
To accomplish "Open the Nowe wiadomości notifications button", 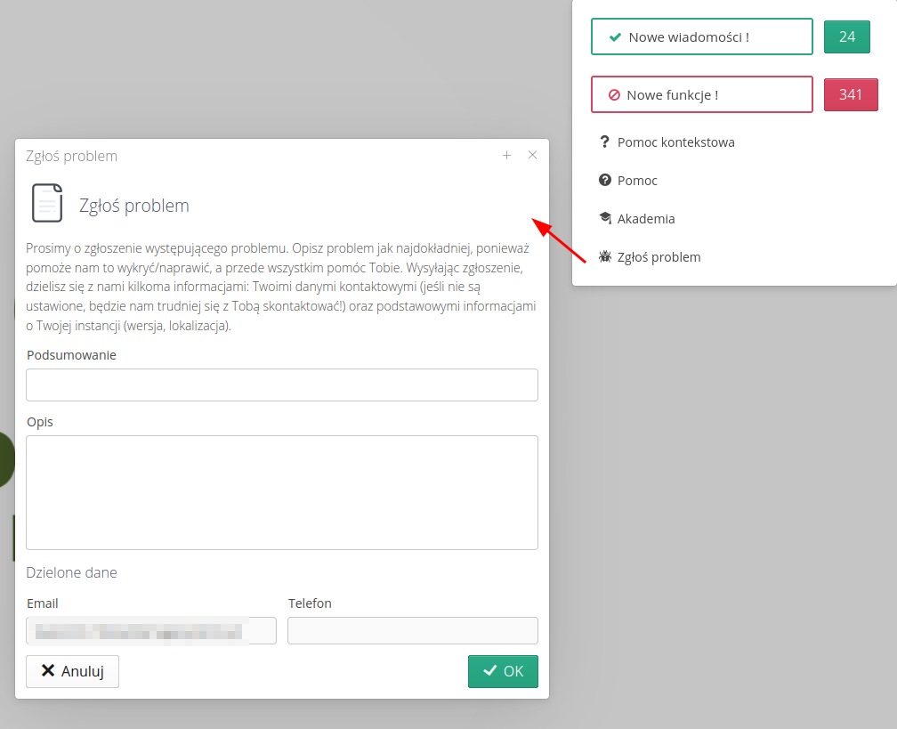I will pyautogui.click(x=701, y=37).
